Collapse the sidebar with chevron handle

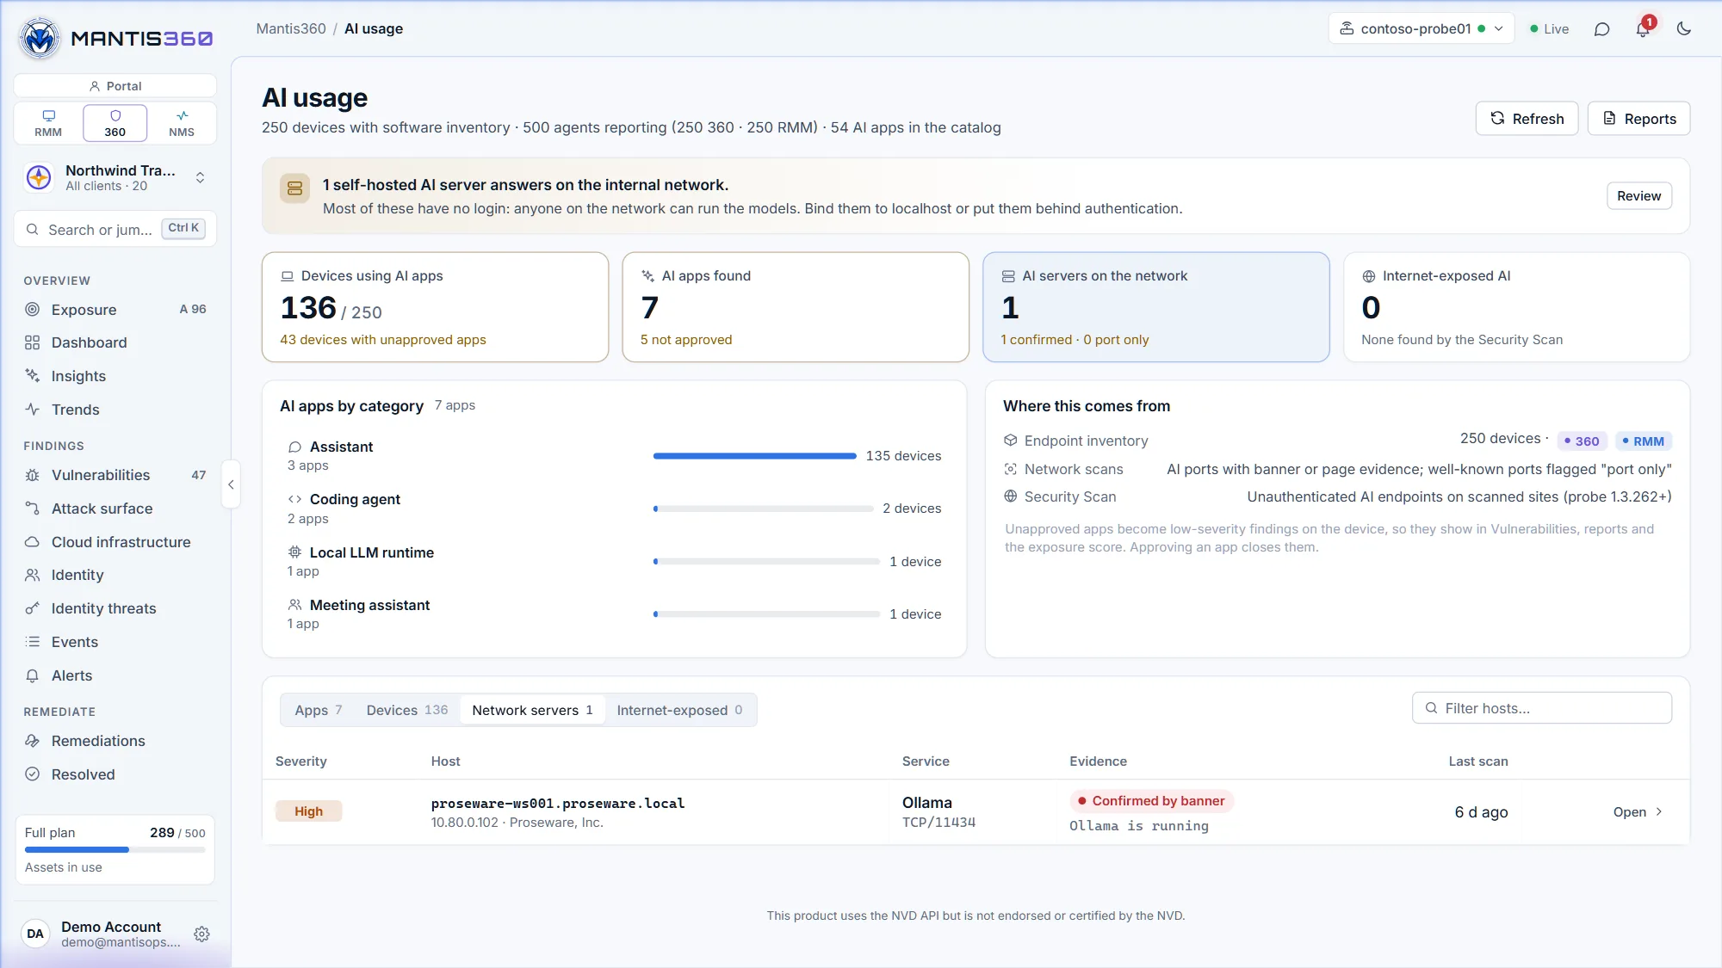click(231, 484)
